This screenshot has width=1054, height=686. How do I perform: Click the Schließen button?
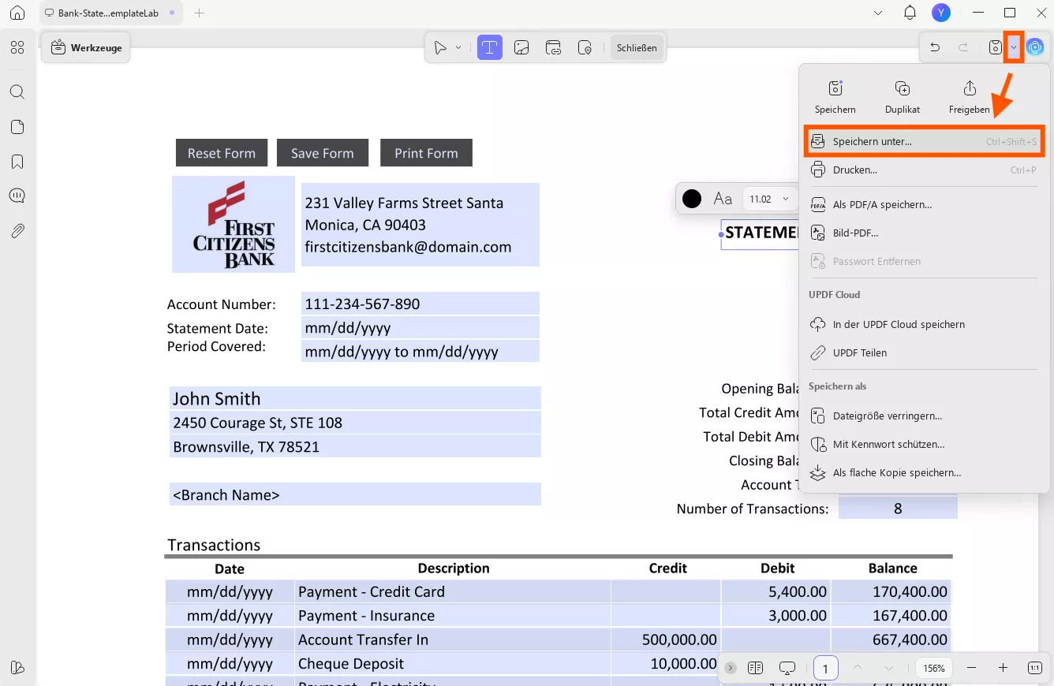(x=637, y=48)
